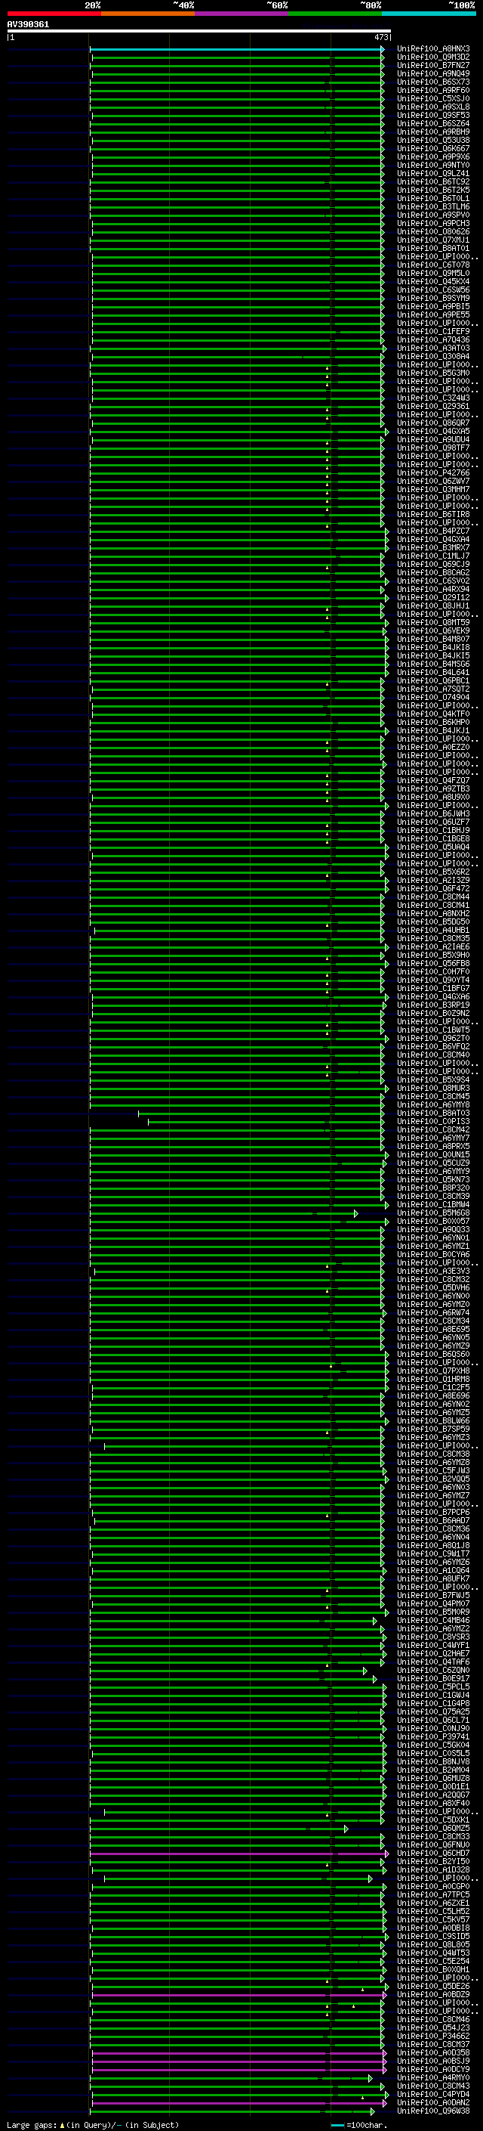The height and width of the screenshot is (2131, 483).
Task: Select the query name AV390361
Action: tap(28, 25)
